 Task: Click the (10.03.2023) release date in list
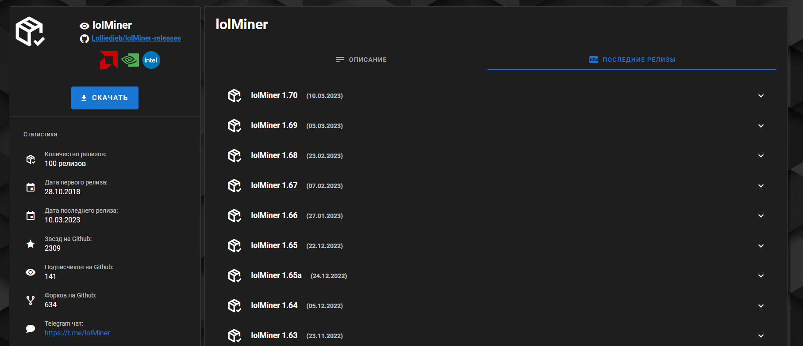click(325, 96)
